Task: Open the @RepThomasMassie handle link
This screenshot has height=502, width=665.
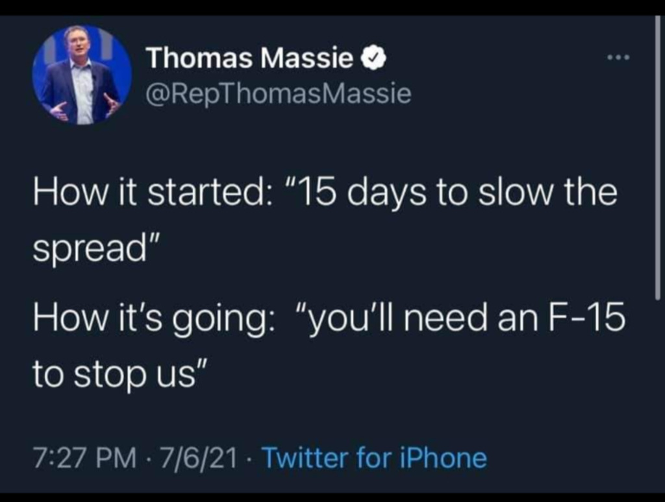Action: (279, 95)
